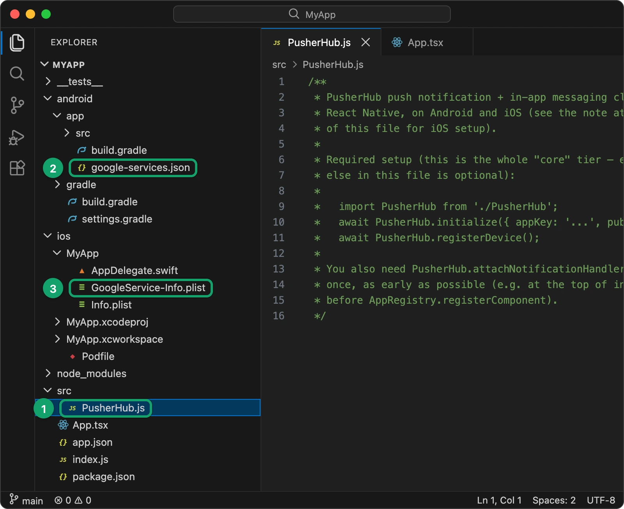
Task: Click the MyApp command center search field
Action: click(x=312, y=14)
